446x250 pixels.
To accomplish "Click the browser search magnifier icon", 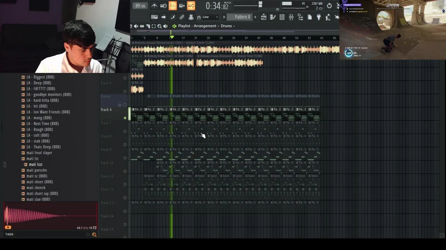I will tap(94, 235).
